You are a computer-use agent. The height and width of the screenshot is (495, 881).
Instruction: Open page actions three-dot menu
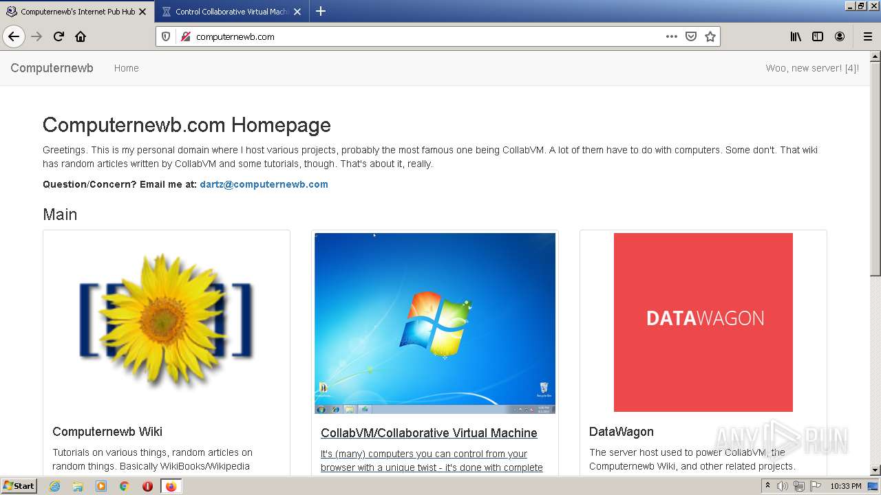(x=672, y=36)
